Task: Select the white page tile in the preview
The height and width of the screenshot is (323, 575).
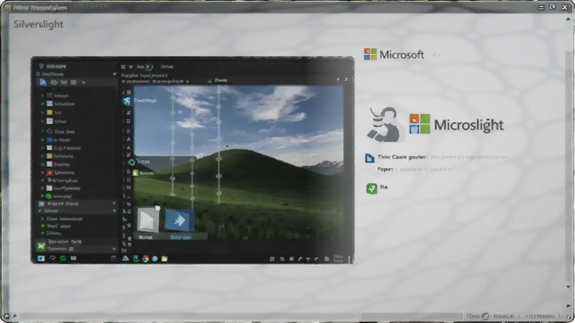Action: [x=148, y=220]
